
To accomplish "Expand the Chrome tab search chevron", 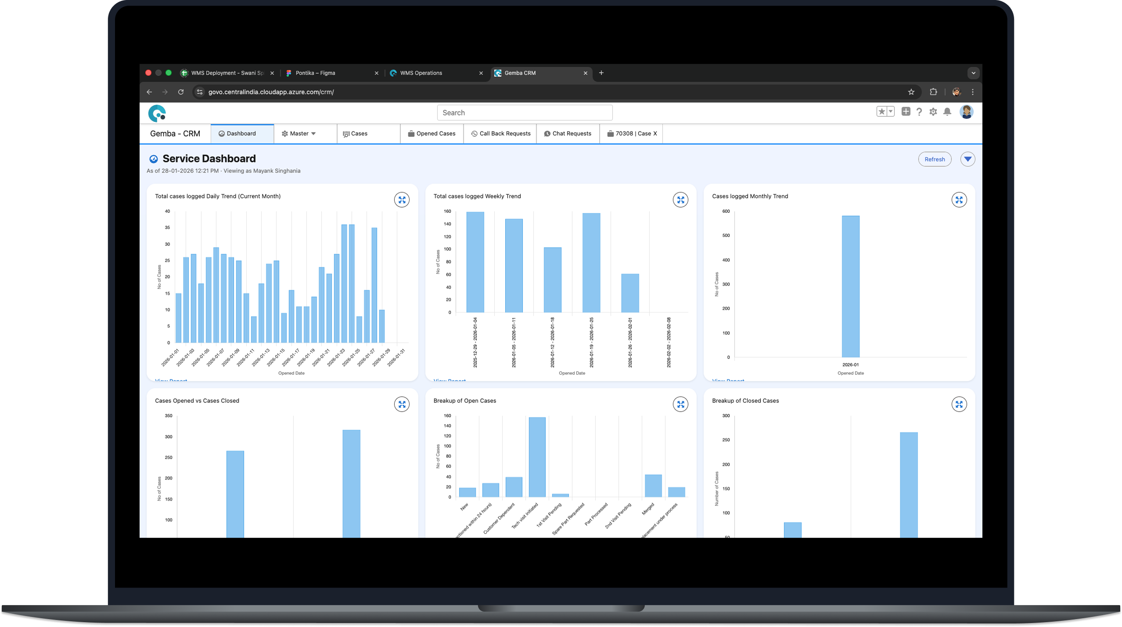I will pos(973,73).
